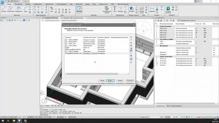
Task: Expand the Черчение group launcher
Action: 32,15
